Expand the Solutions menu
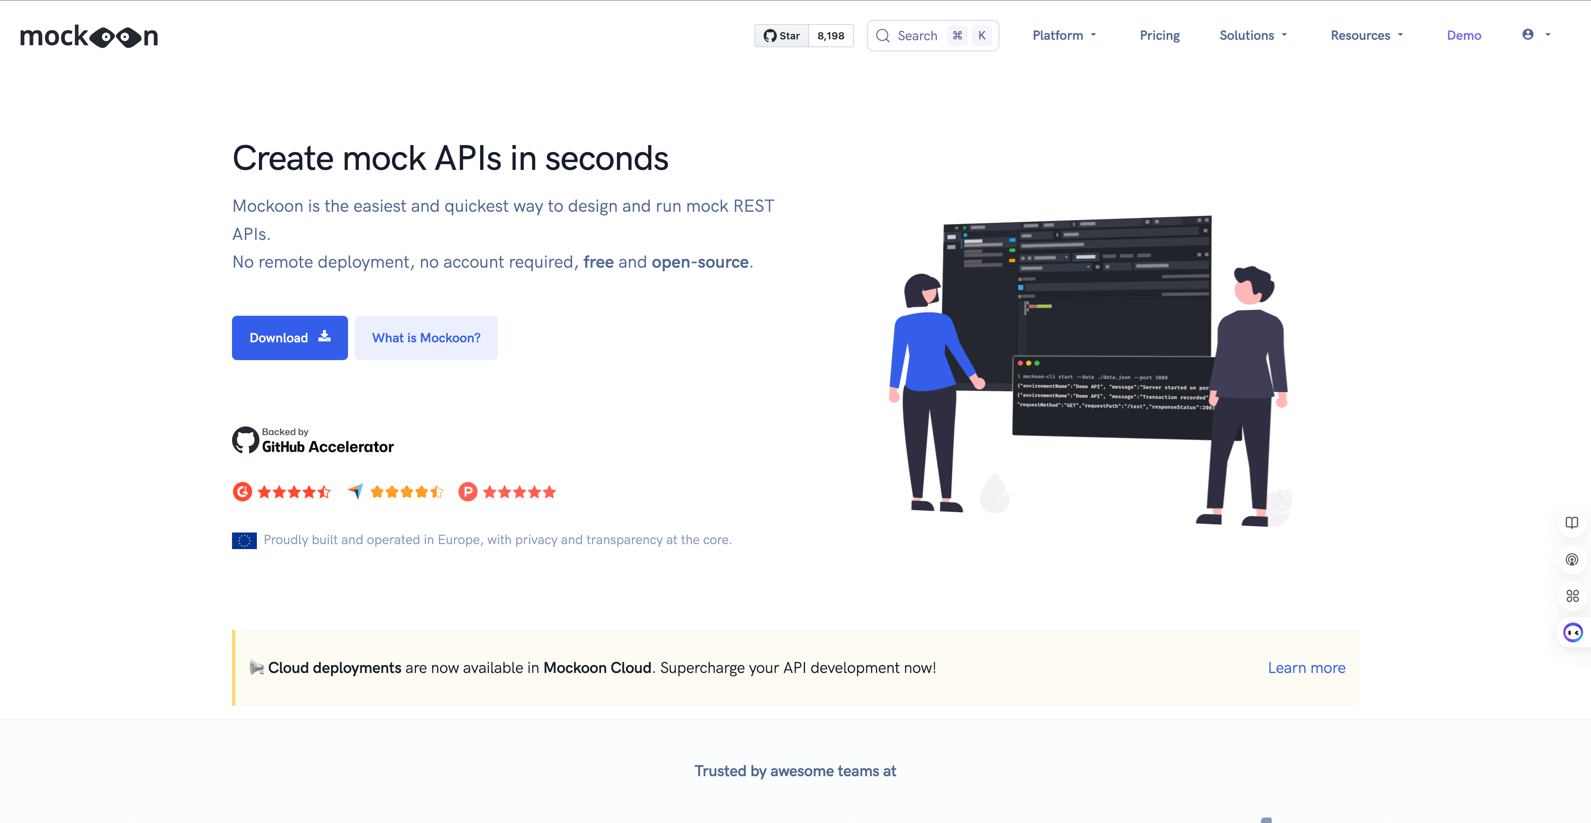 1253,35
